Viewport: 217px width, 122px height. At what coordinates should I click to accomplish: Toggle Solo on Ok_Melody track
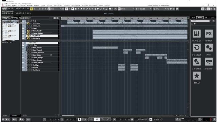pyautogui.click(x=31, y=36)
